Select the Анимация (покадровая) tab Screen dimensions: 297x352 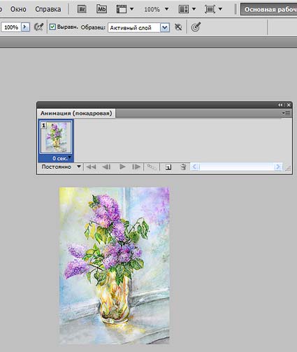[76, 113]
